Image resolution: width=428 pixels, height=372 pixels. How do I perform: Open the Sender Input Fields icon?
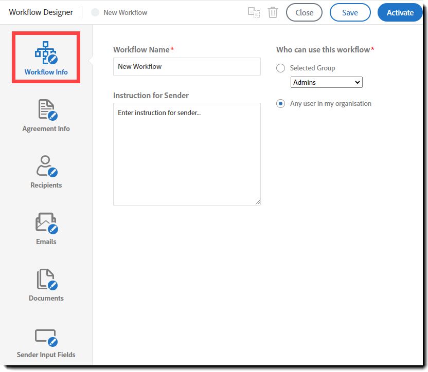click(46, 338)
